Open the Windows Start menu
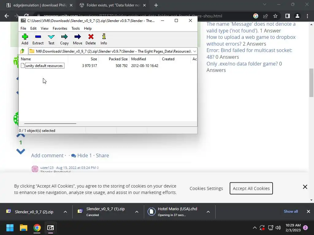The width and height of the screenshot is (314, 235). point(10,228)
